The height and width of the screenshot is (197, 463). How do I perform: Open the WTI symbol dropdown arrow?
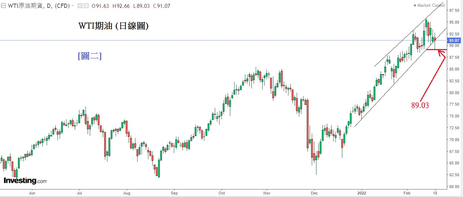click(73, 6)
